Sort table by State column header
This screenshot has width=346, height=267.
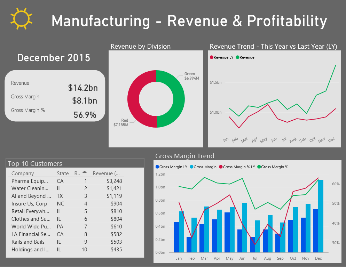point(63,173)
